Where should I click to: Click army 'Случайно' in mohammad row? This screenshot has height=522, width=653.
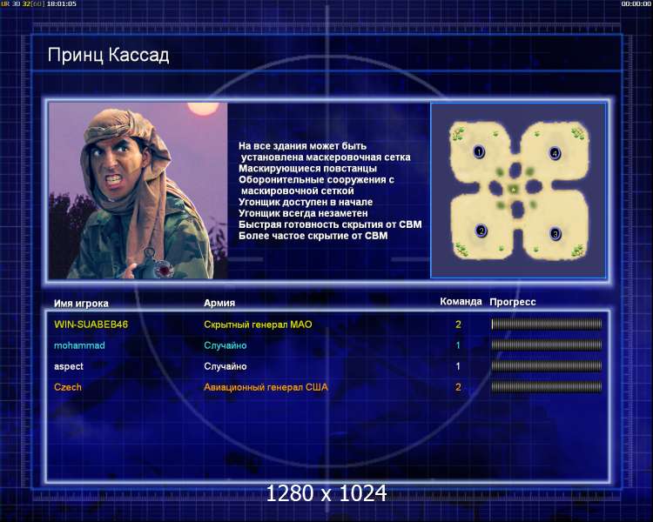coord(225,345)
